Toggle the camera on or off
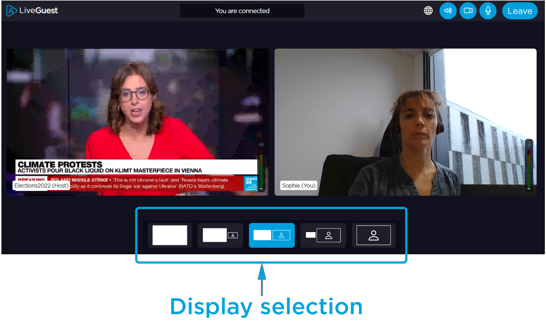 (x=468, y=11)
